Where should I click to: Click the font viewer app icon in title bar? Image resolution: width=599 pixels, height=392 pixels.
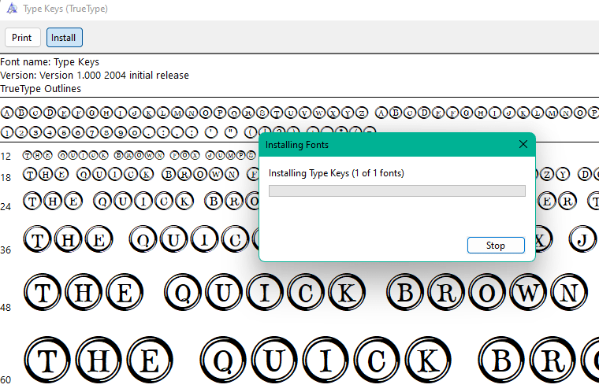[x=10, y=9]
